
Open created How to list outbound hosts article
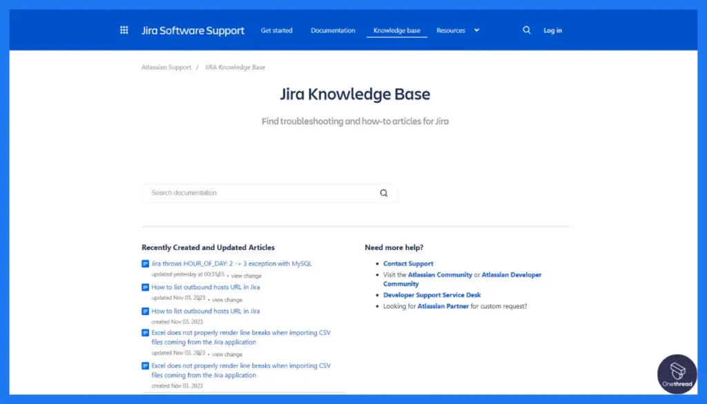(x=206, y=311)
